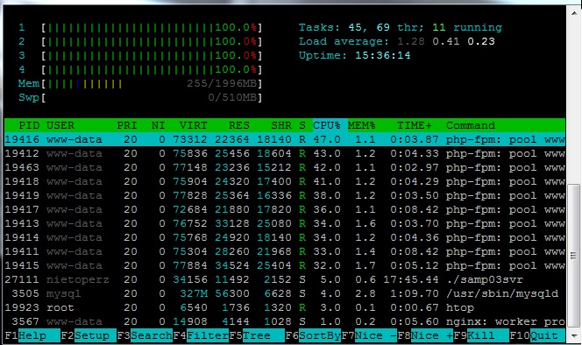The width and height of the screenshot is (582, 345).
Task: Select the htop process owned by root
Action: pyautogui.click(x=285, y=307)
